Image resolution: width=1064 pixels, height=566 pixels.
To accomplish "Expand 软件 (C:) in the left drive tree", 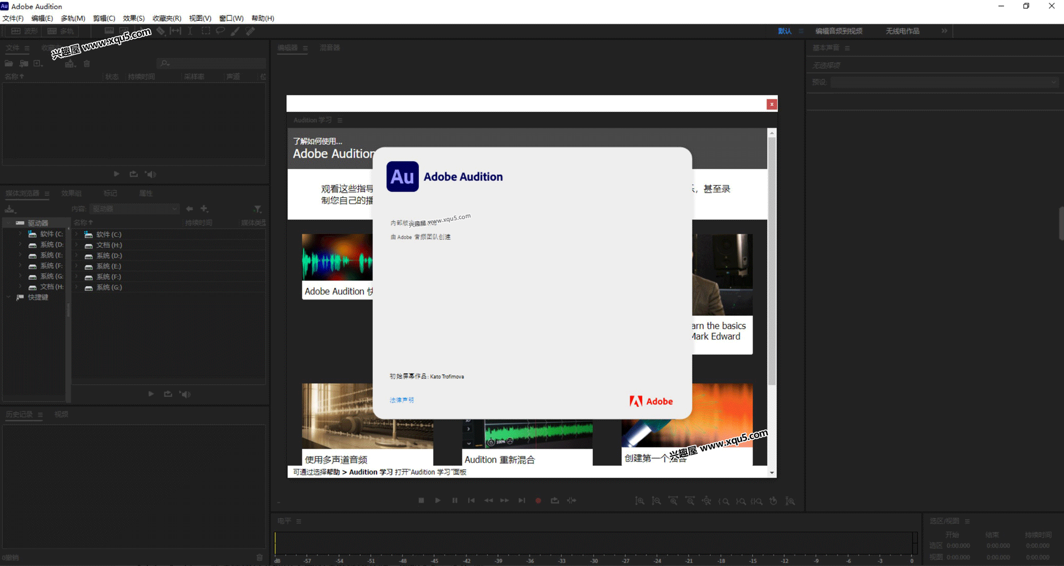I will pos(20,234).
